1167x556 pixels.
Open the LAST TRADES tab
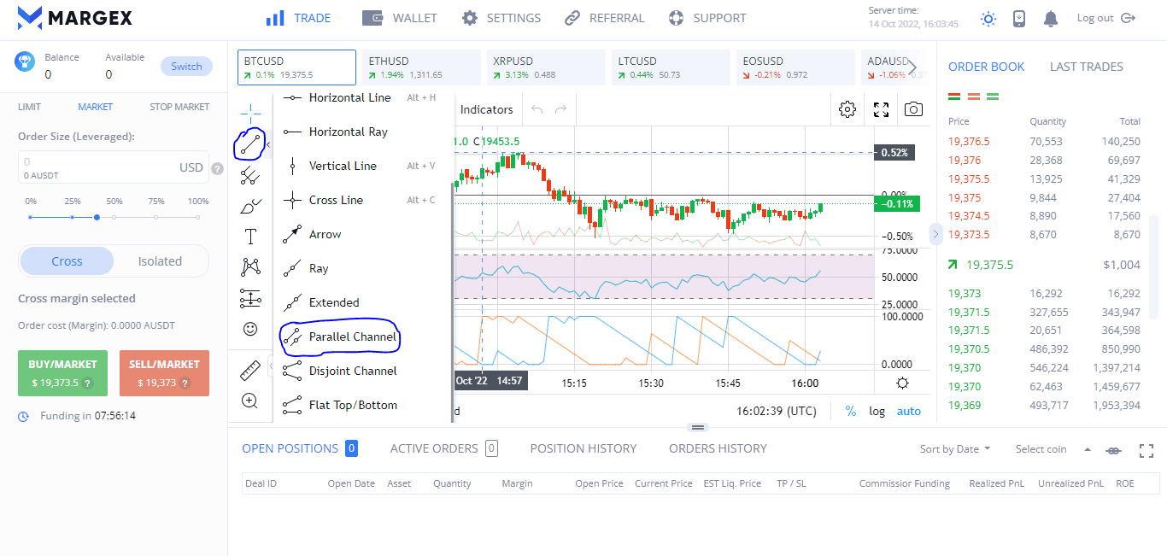1087,67
